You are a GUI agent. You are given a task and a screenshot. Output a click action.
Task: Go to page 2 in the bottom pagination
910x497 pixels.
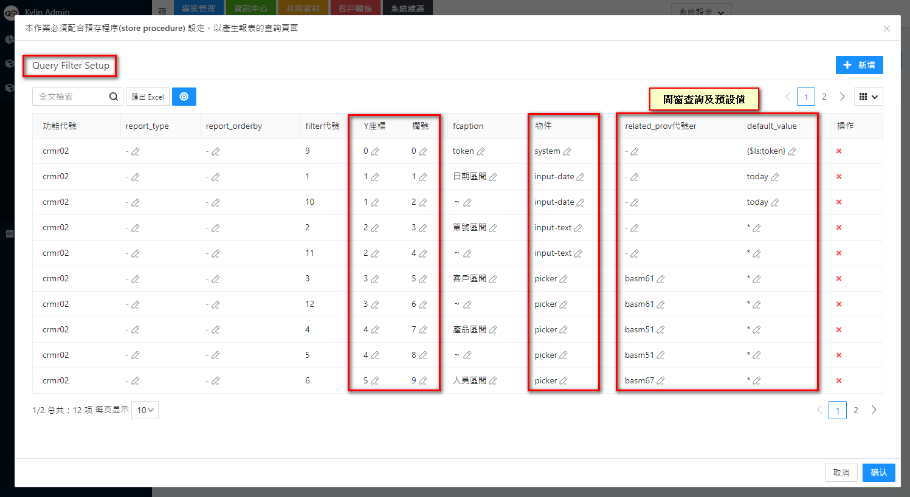[x=856, y=410]
